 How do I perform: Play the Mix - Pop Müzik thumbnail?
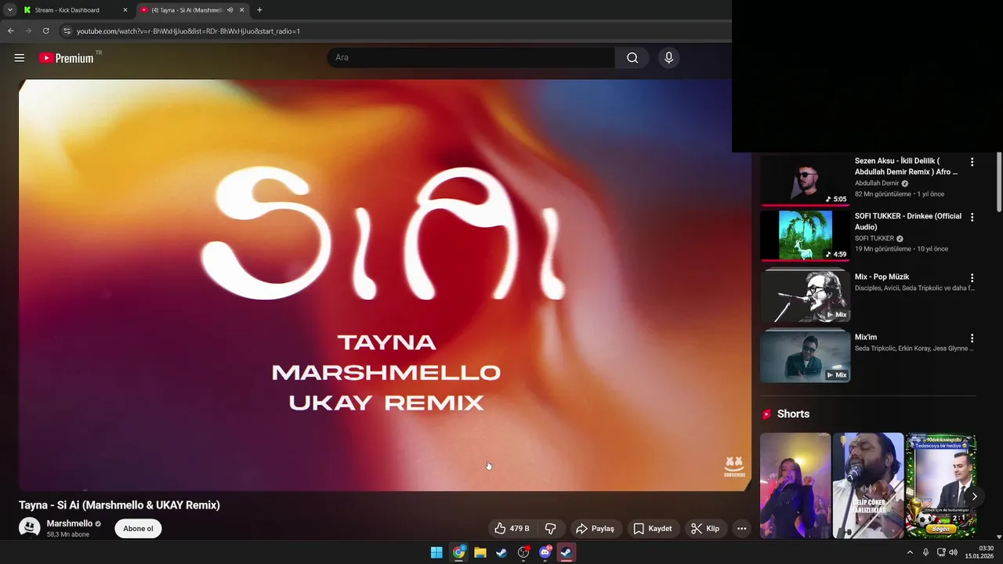pos(805,295)
